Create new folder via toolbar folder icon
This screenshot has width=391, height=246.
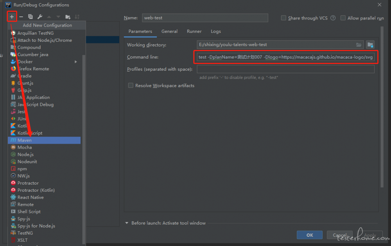(68, 17)
